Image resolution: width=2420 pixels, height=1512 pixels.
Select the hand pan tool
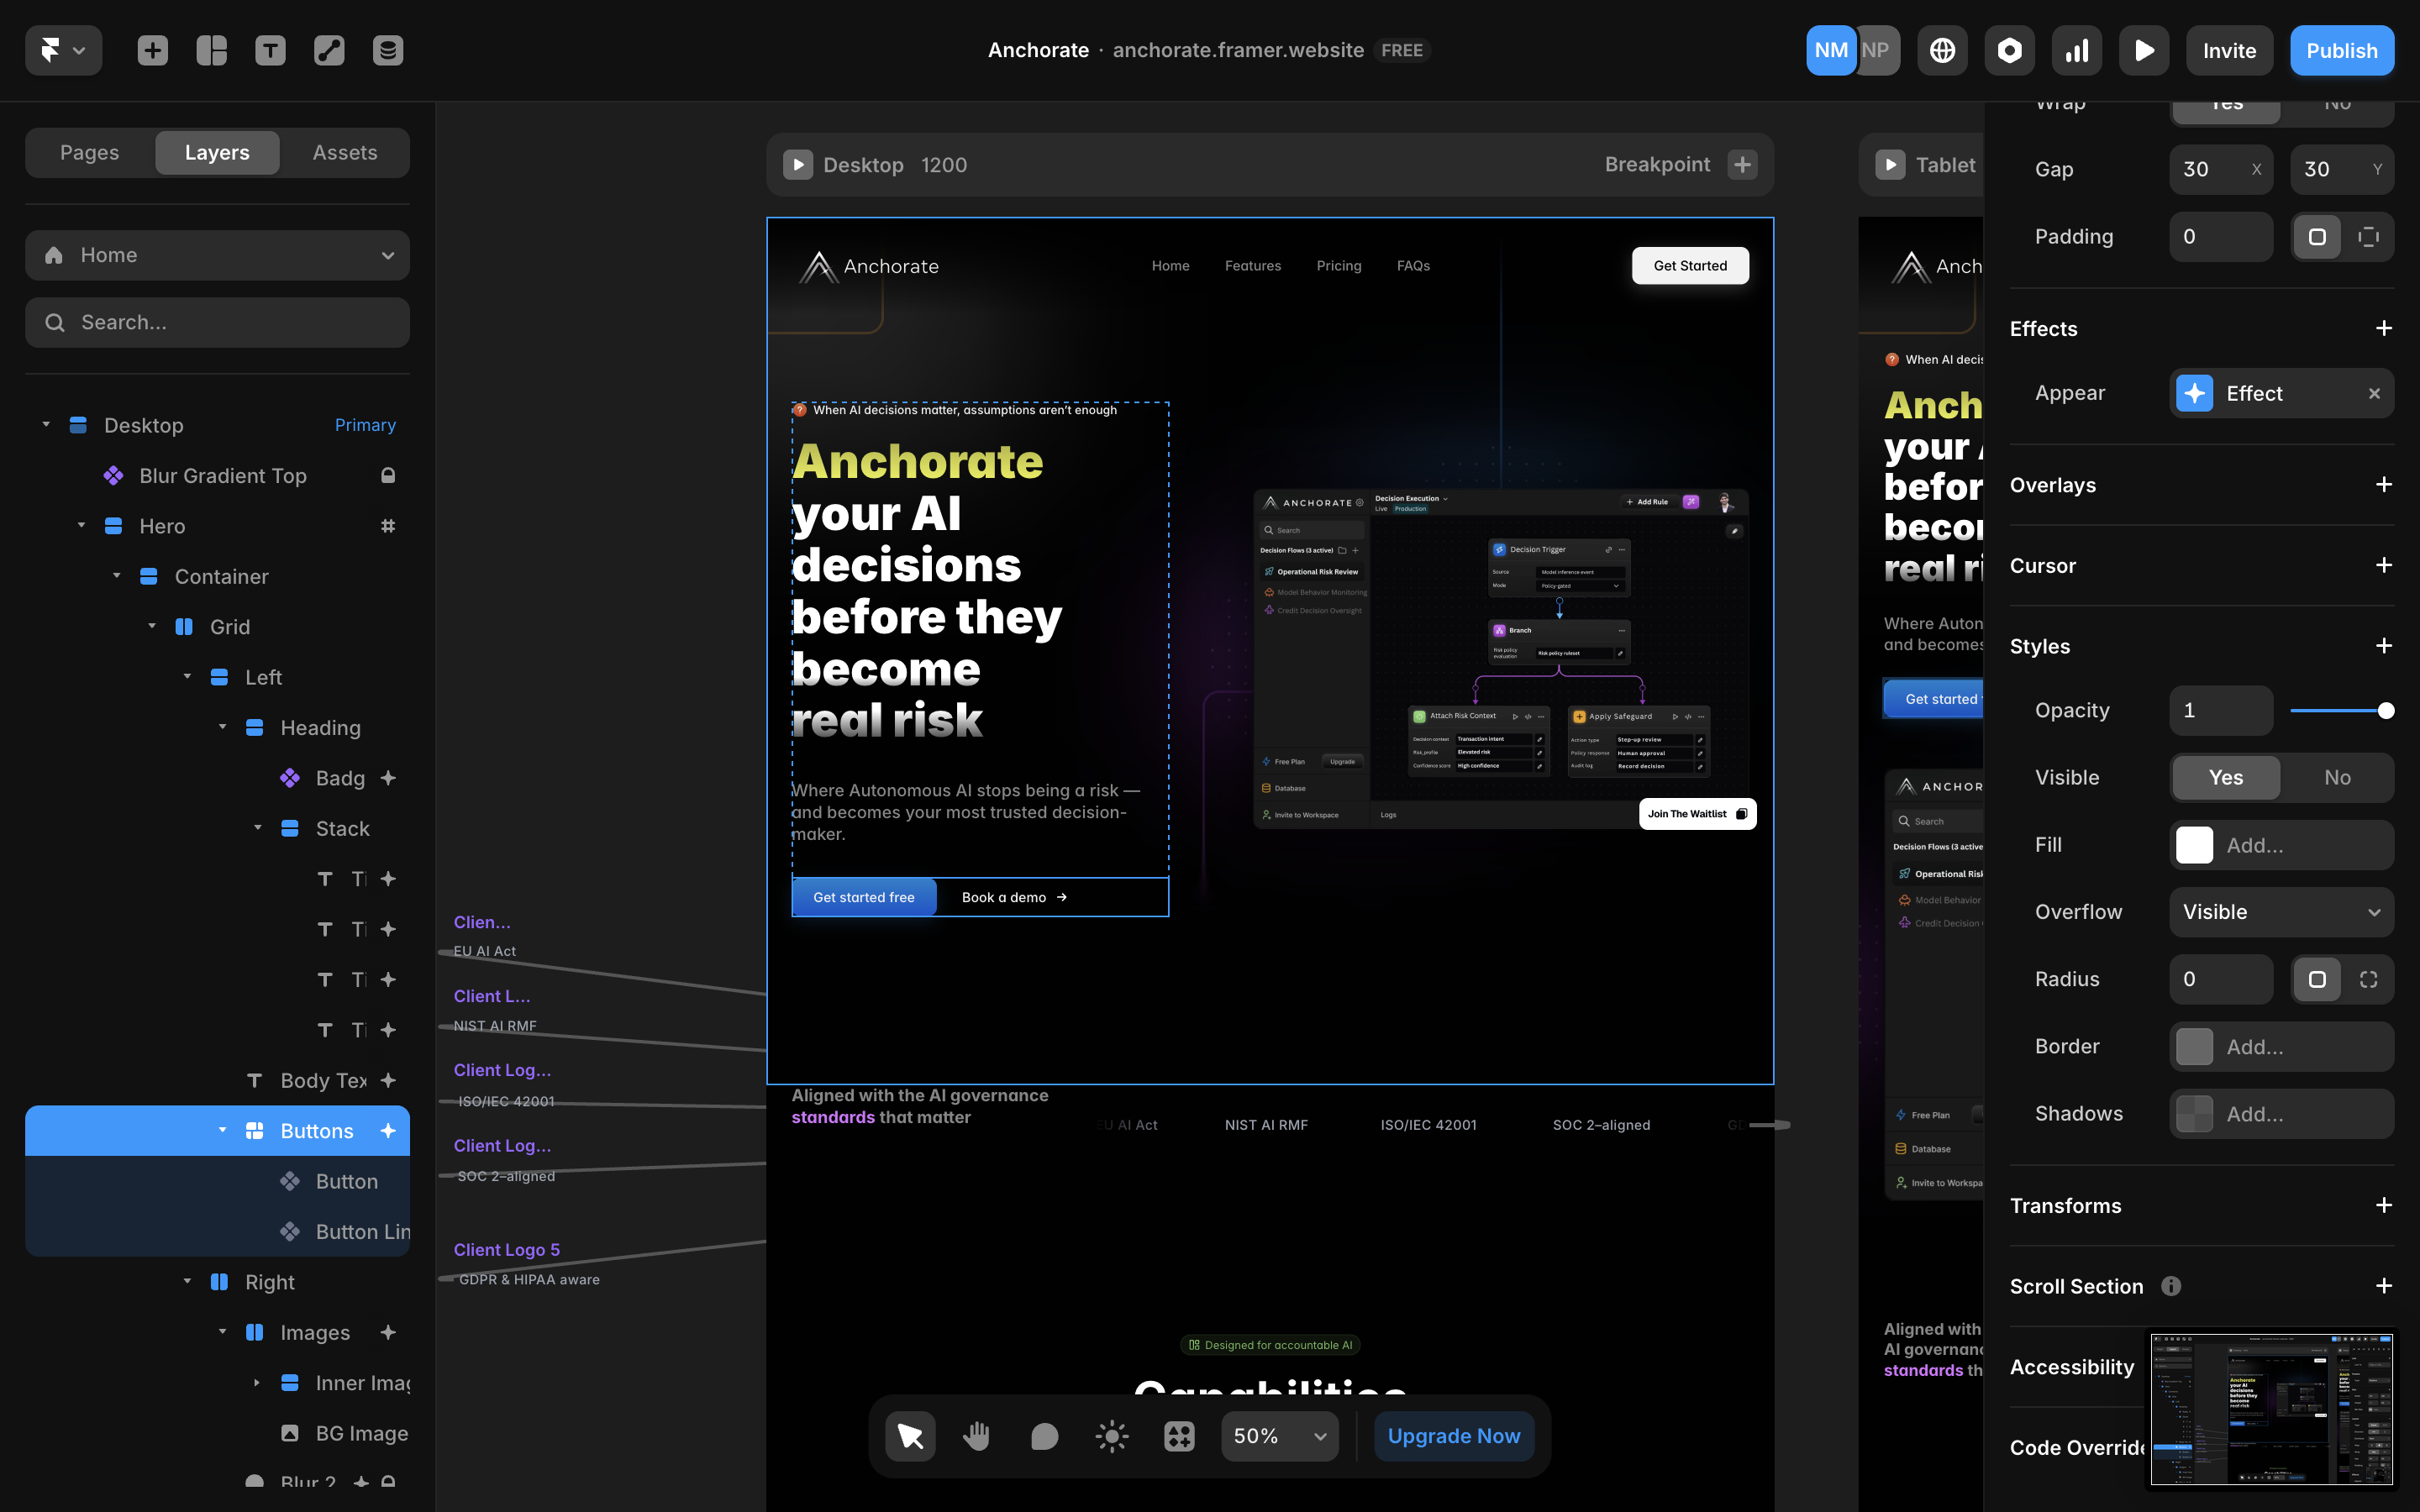tap(976, 1436)
